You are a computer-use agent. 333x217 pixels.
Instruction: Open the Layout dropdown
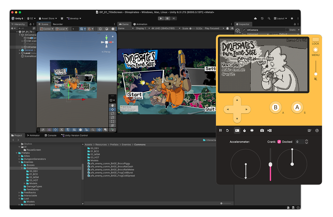tap(280, 19)
